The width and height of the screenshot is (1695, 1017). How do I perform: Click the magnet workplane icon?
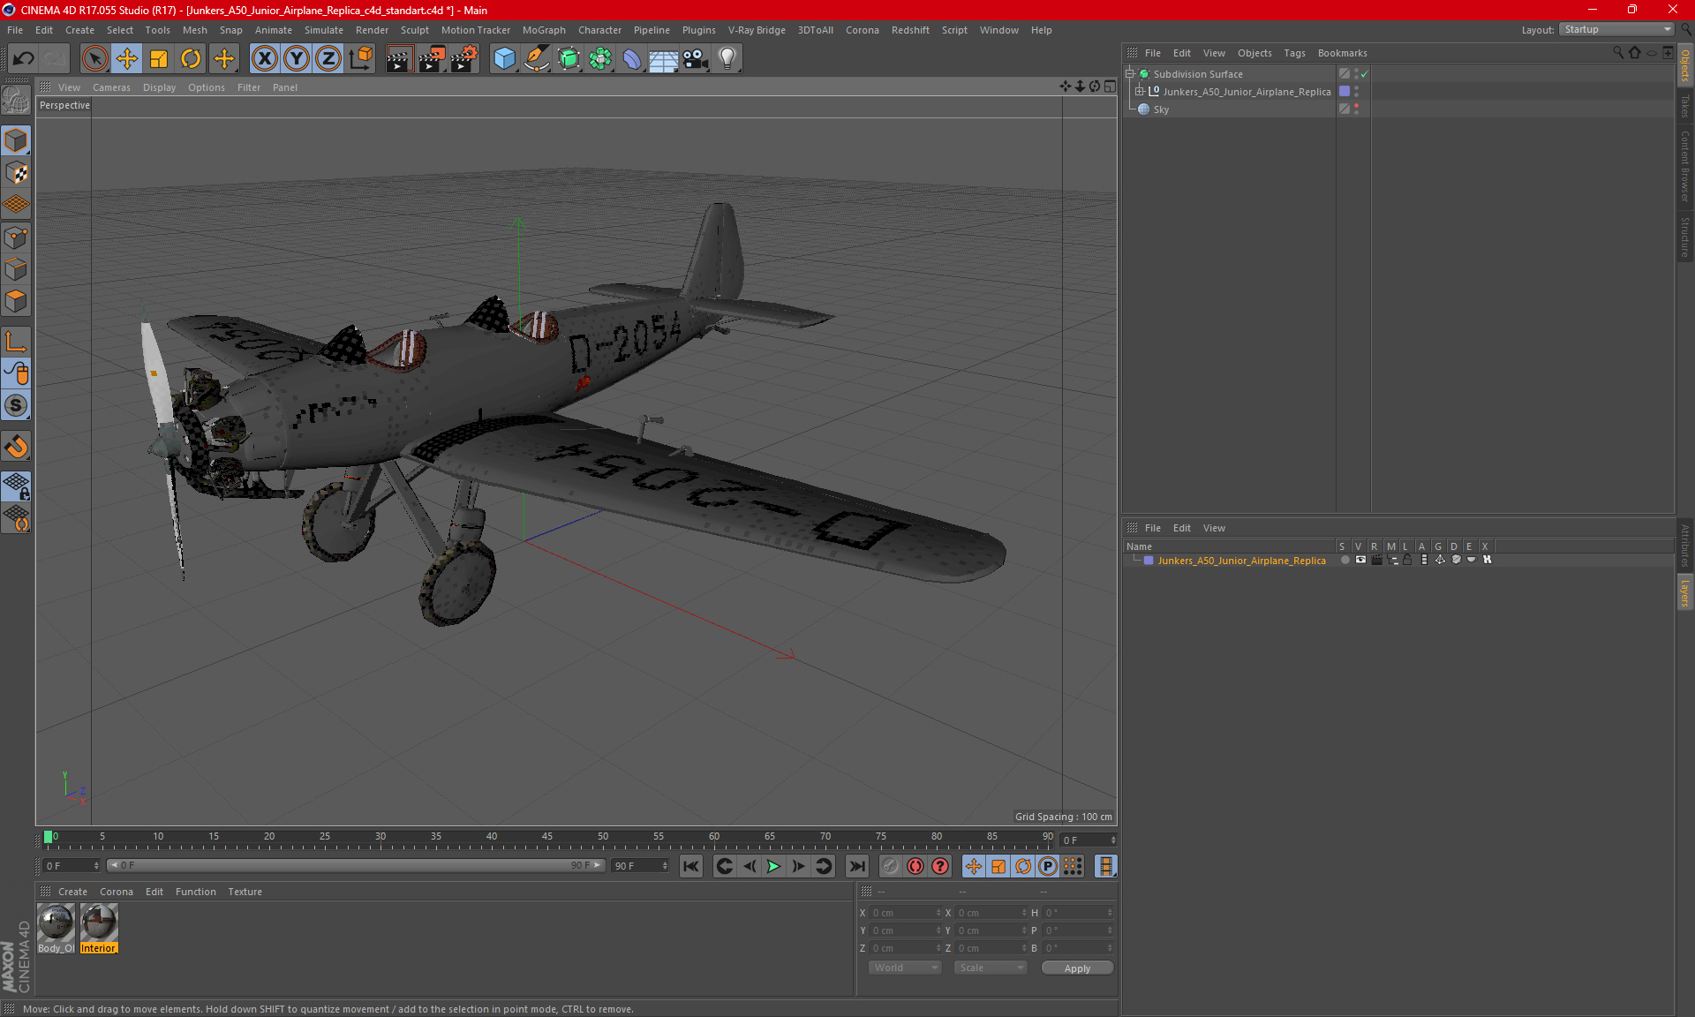click(16, 447)
